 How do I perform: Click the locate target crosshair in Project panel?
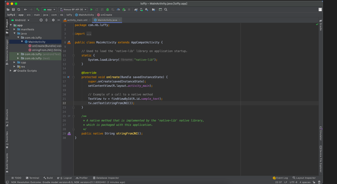point(41,20)
